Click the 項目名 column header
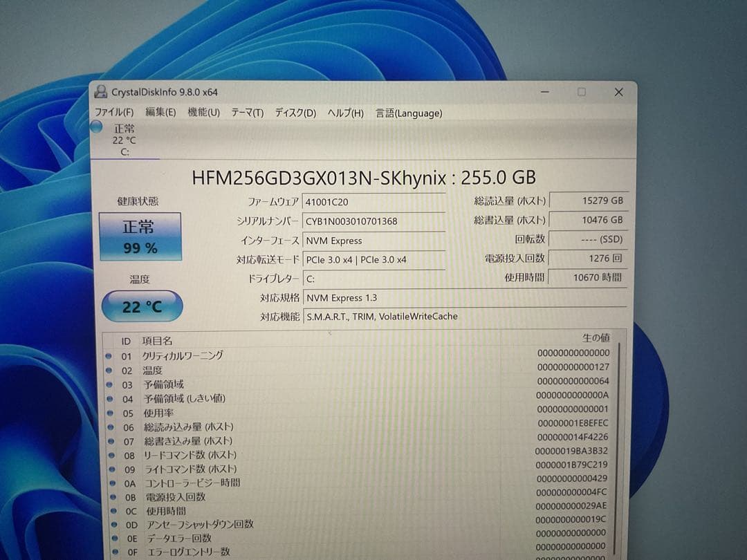The height and width of the screenshot is (560, 747). [x=157, y=341]
